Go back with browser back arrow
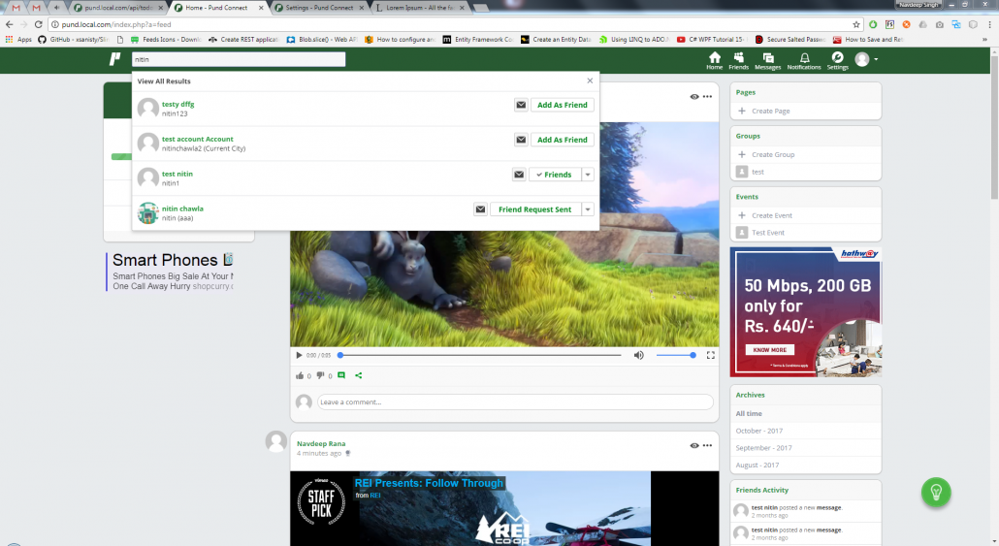This screenshot has height=546, width=999. [9, 24]
